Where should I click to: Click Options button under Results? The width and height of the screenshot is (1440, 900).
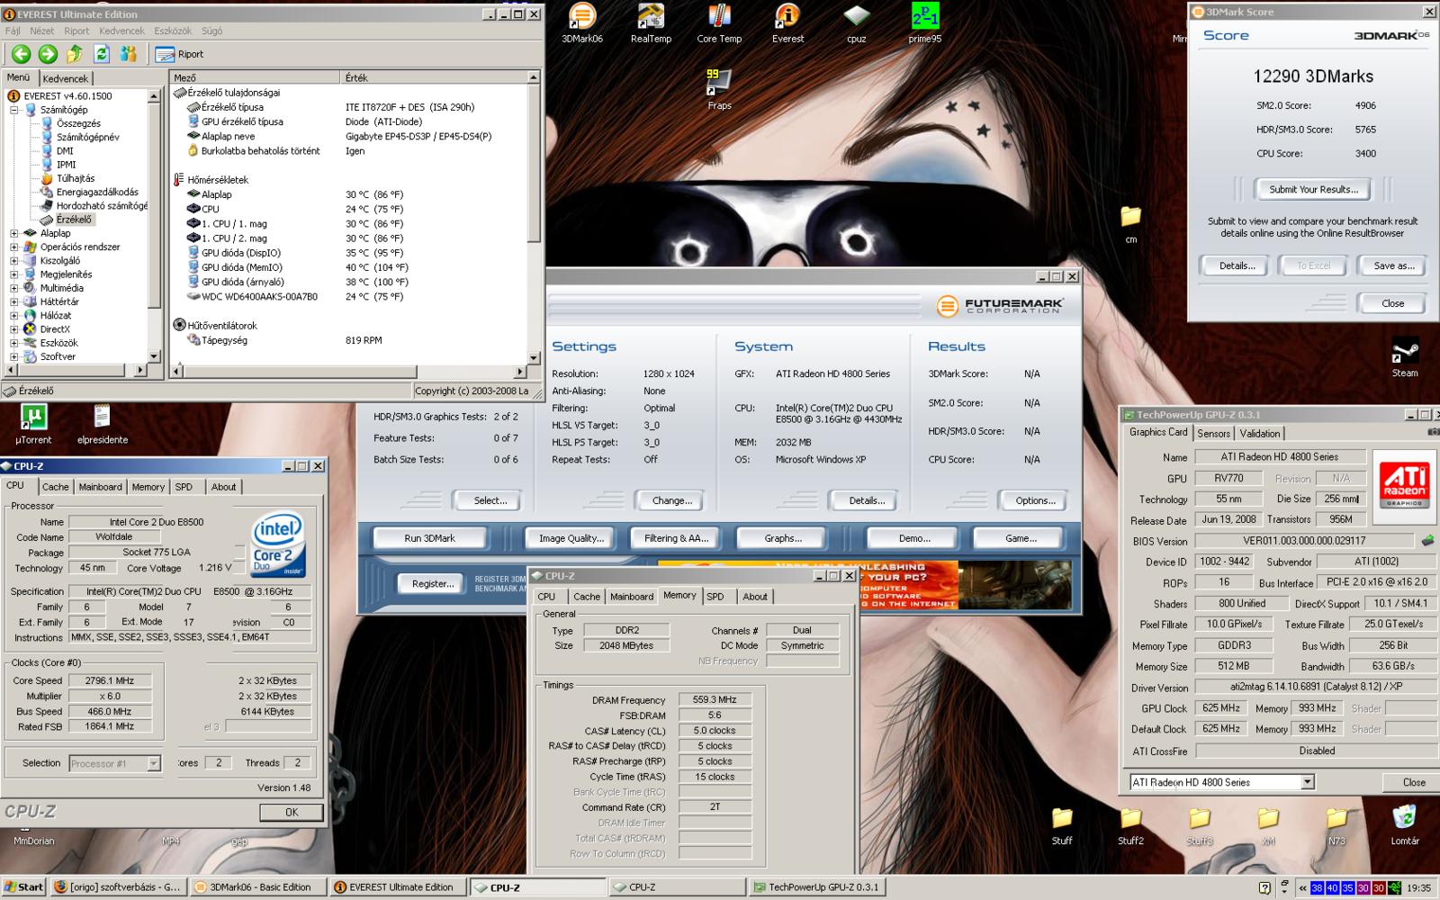tap(1035, 500)
